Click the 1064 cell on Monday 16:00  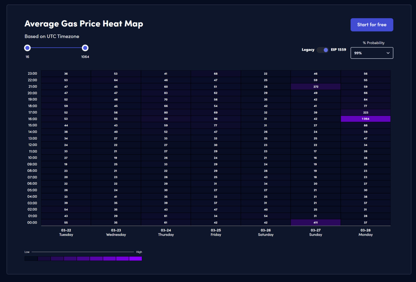tap(365, 119)
